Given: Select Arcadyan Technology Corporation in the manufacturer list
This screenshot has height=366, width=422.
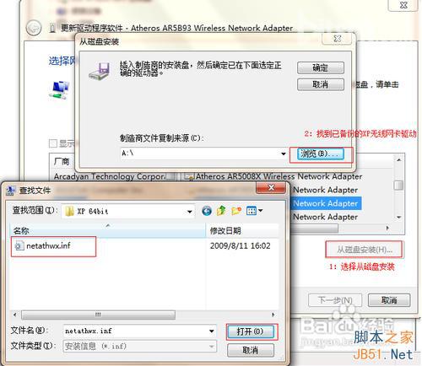Looking at the screenshot, I should click(x=110, y=176).
